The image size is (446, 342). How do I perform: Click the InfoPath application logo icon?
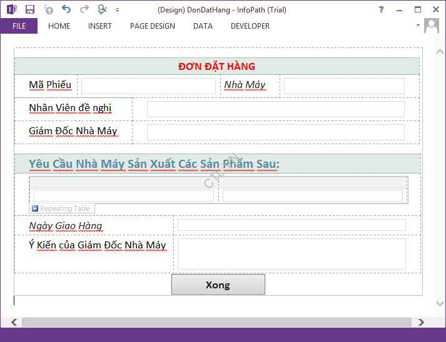point(11,9)
